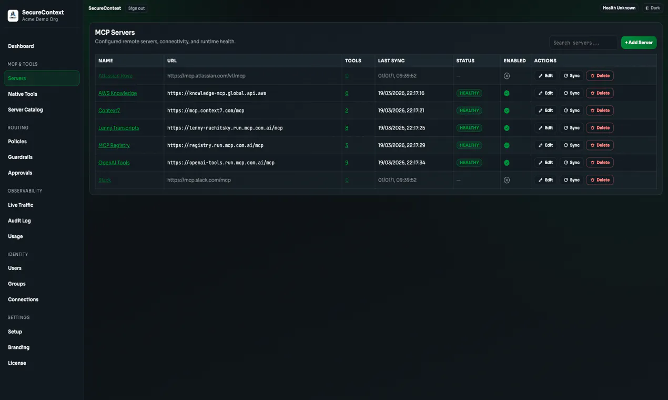This screenshot has width=668, height=400.
Task: Open Context7 server link
Action: tap(109, 111)
